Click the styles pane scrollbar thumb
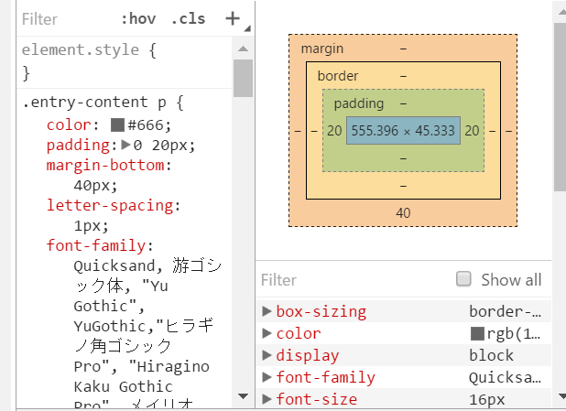Image resolution: width=566 pixels, height=411 pixels. 243,79
